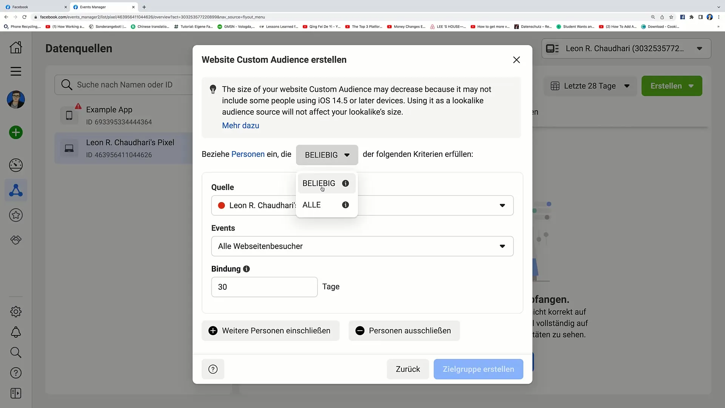Expand the account selector for Leon R. Chaudhari
The height and width of the screenshot is (408, 725).
click(x=700, y=48)
